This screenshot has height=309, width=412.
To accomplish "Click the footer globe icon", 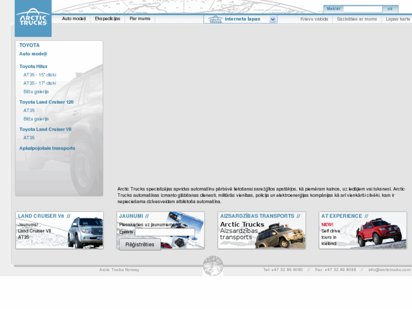I will tap(213, 265).
